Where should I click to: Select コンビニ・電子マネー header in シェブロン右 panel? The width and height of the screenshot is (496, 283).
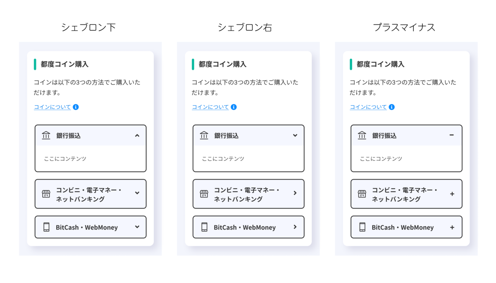(x=246, y=194)
